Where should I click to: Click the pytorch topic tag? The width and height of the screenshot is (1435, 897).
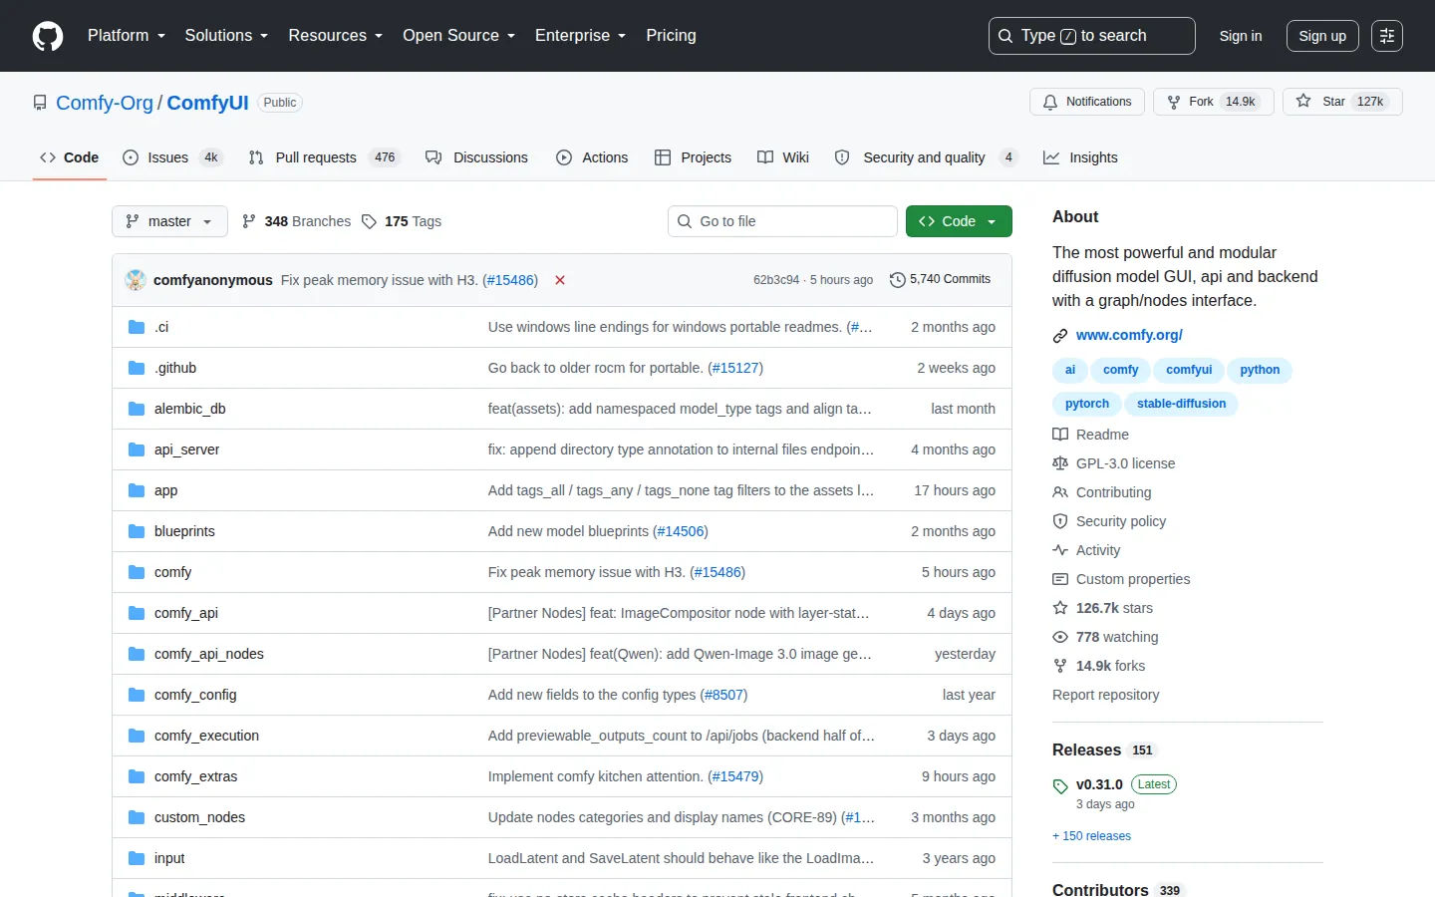coord(1086,404)
